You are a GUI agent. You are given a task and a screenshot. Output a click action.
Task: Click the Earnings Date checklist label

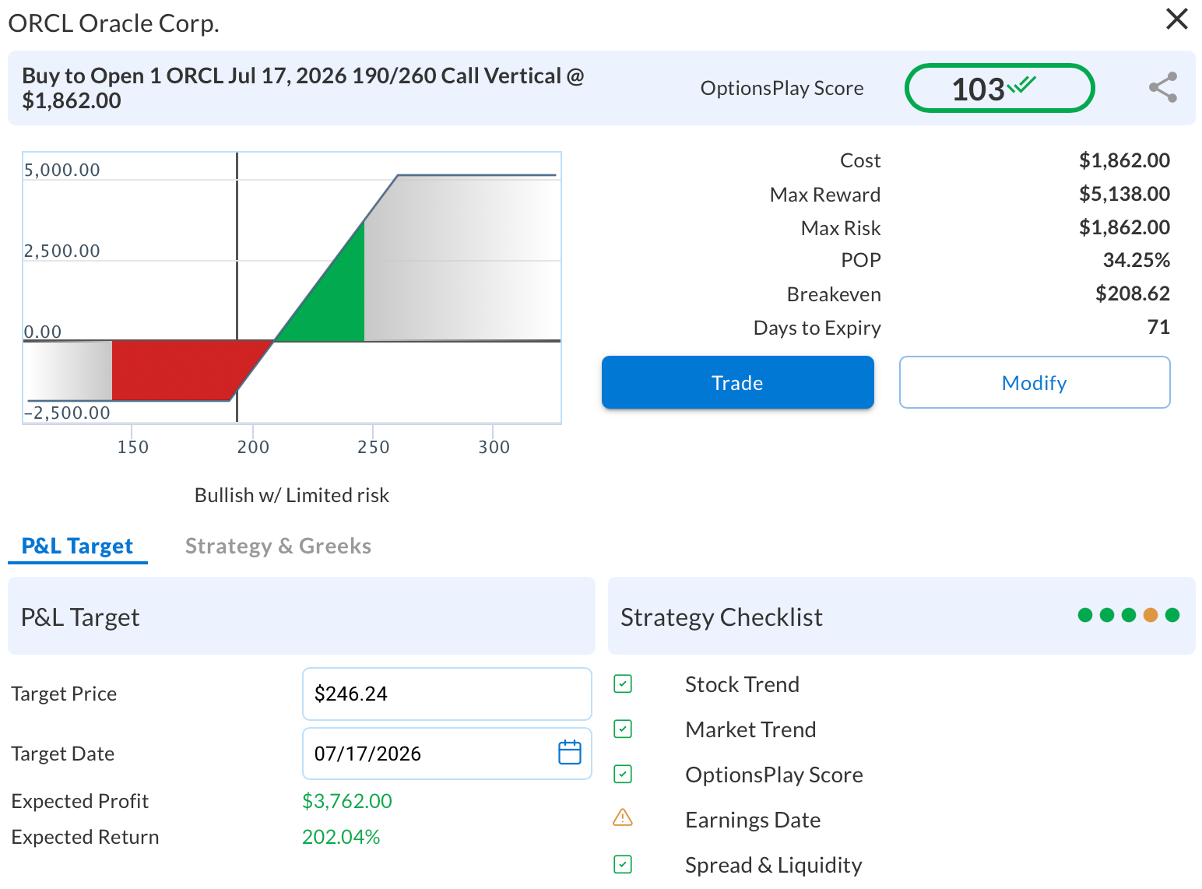coord(753,820)
